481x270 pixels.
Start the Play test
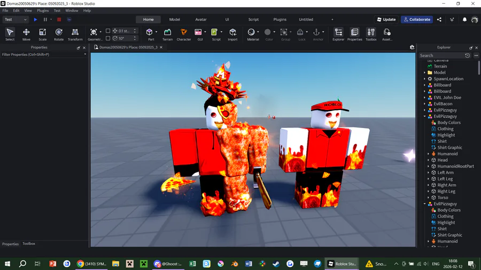coord(36,19)
